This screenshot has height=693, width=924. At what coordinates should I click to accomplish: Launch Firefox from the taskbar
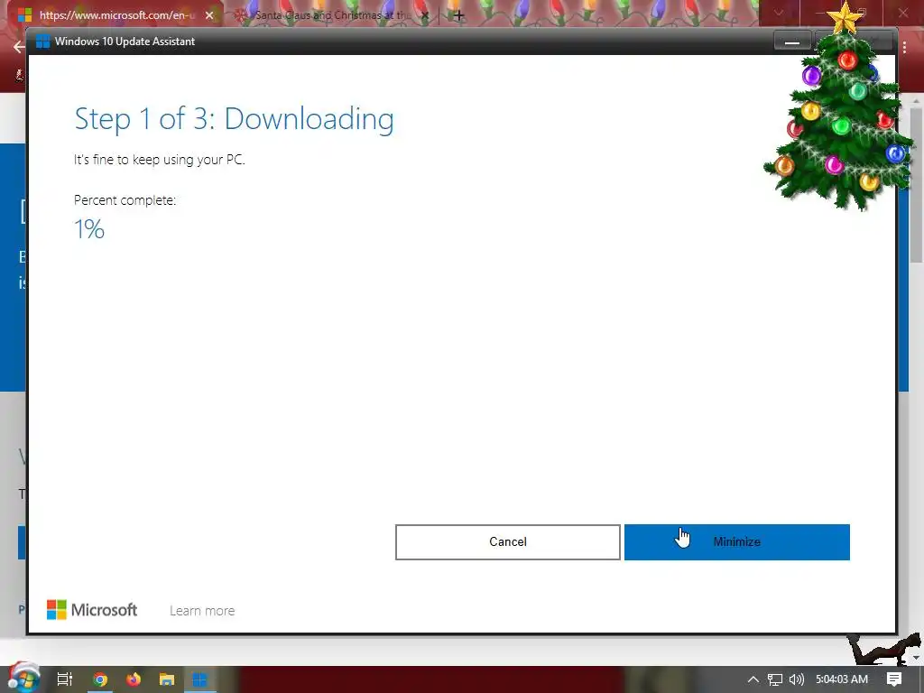tap(134, 679)
